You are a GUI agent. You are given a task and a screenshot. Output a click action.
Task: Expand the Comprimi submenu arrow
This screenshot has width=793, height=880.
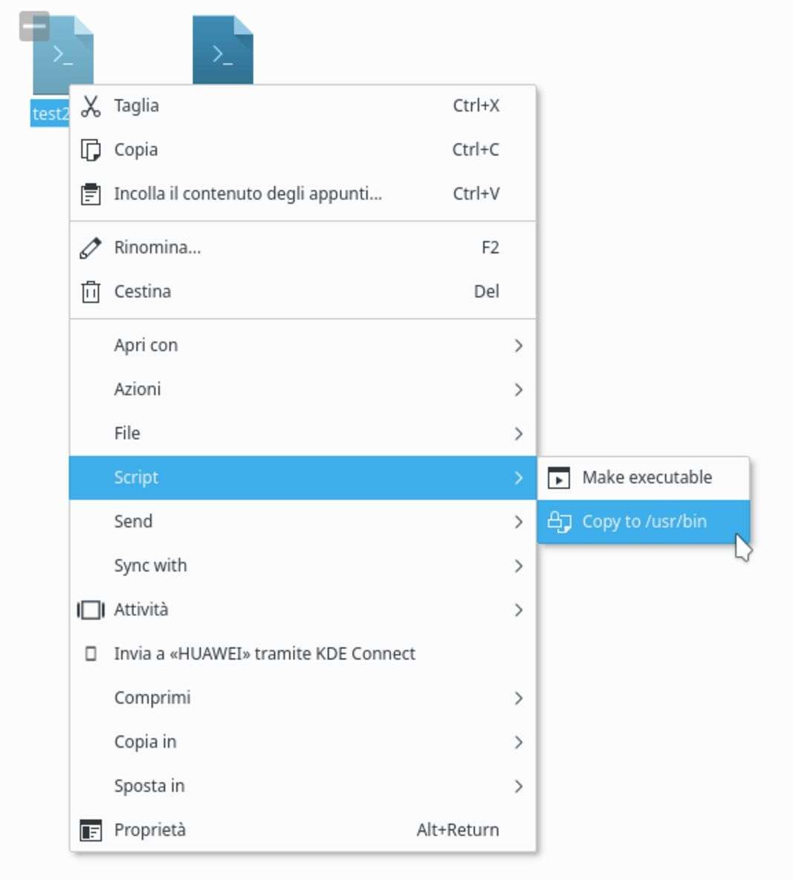(x=518, y=698)
